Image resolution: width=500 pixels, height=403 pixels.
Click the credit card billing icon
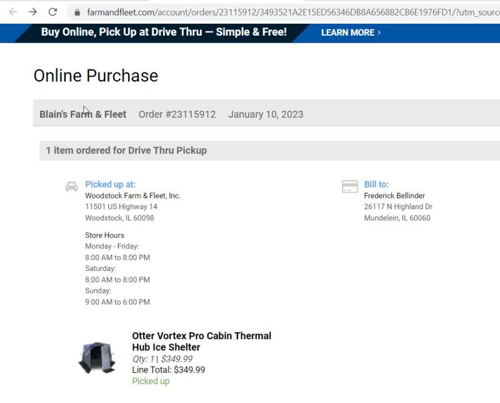click(x=350, y=186)
